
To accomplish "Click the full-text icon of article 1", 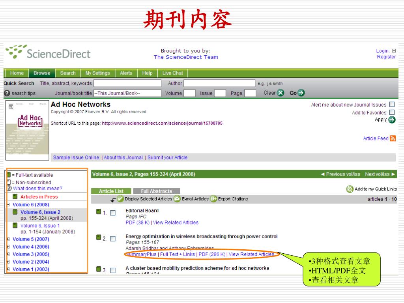I will coord(98,211).
